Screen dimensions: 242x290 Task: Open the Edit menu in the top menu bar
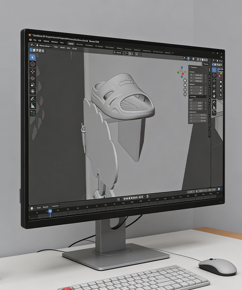pos(40,40)
